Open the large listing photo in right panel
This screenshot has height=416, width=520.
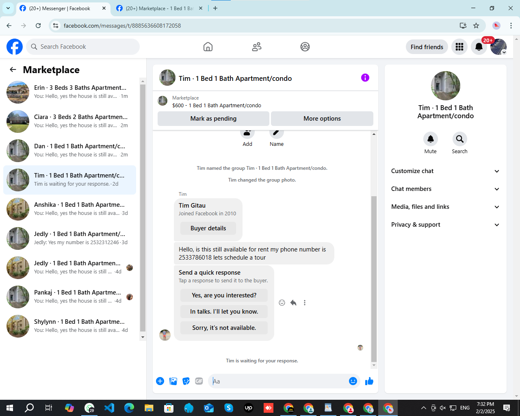(x=446, y=86)
